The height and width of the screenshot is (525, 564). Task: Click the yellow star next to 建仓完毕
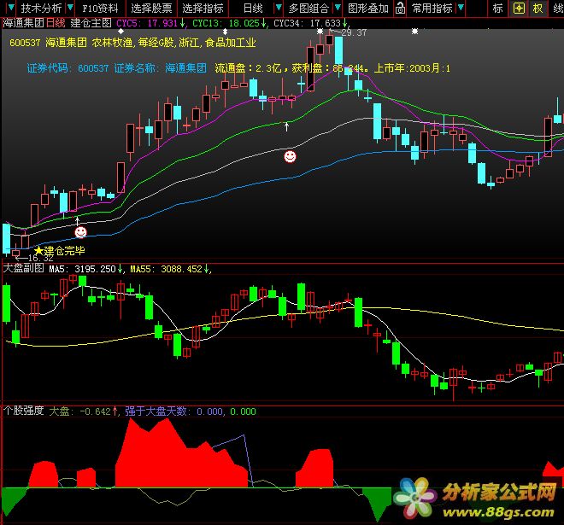point(38,250)
